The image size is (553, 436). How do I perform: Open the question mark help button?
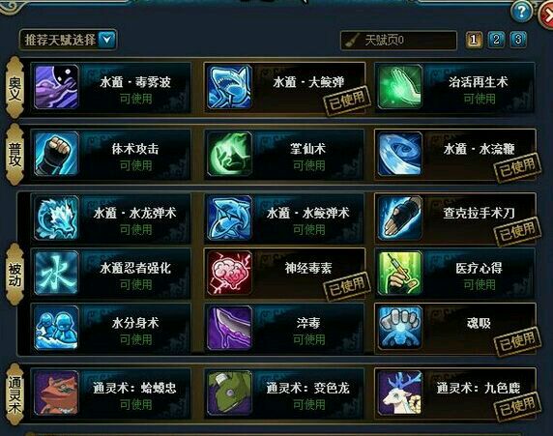tap(521, 13)
